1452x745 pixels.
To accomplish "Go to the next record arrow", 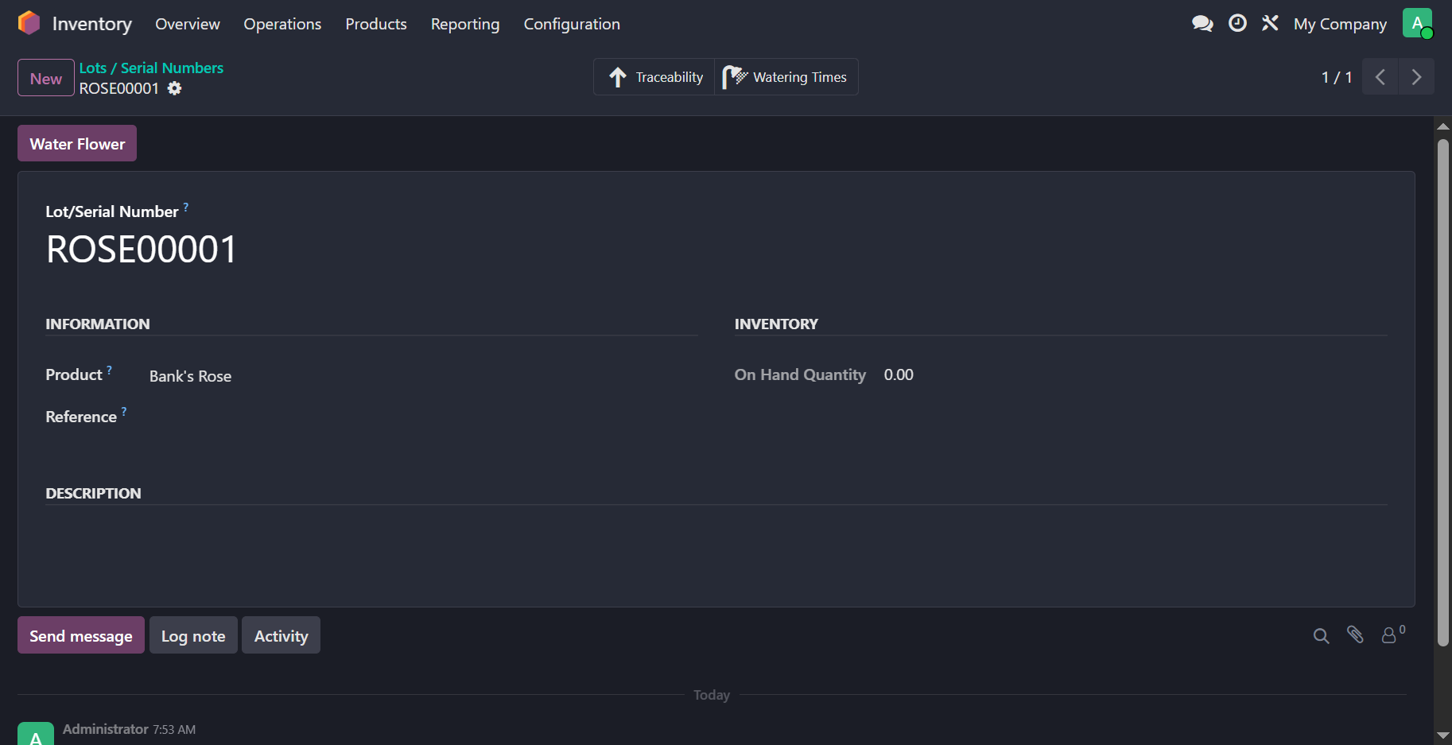I will [1416, 77].
